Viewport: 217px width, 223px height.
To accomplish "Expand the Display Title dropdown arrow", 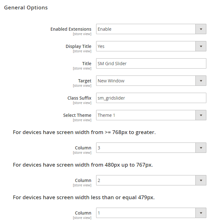I will tap(201, 46).
